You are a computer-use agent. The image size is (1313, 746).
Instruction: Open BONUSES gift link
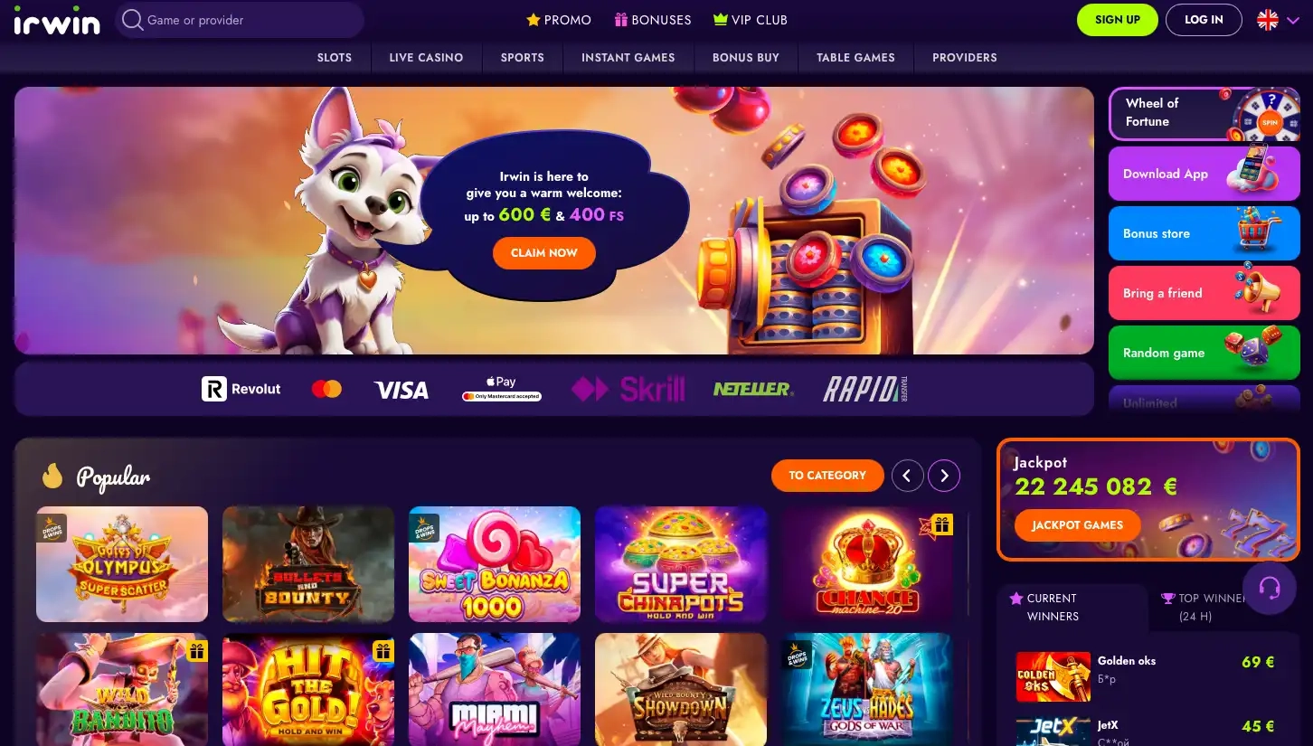click(653, 20)
